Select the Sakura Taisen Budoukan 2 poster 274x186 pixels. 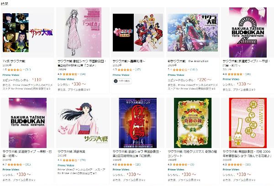pyautogui.click(x=248, y=32)
